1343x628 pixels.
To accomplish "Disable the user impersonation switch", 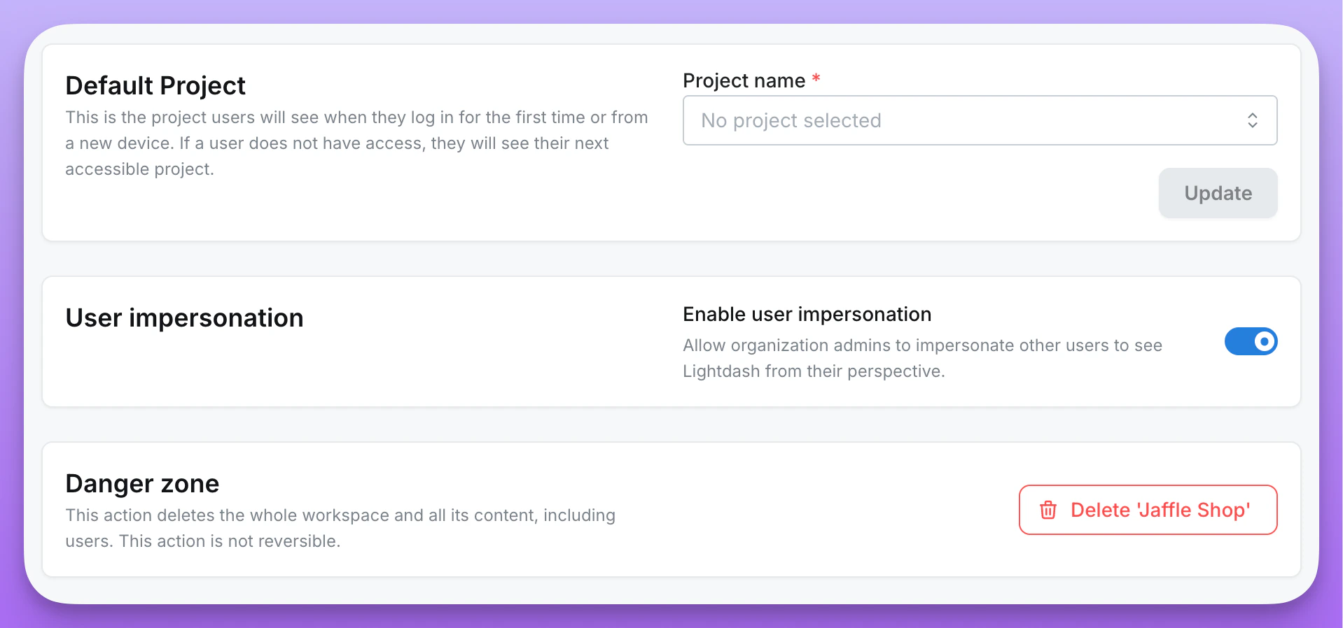I will (x=1251, y=341).
